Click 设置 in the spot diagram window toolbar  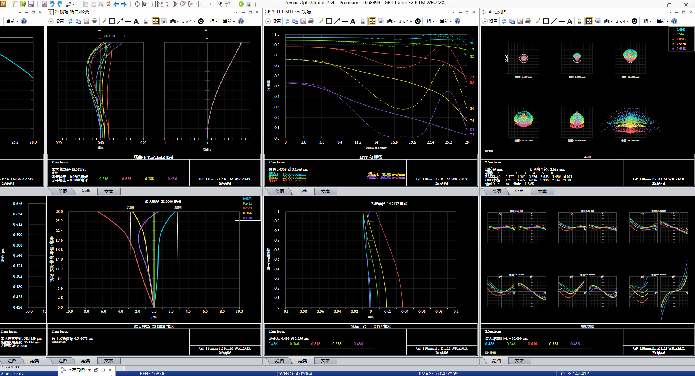pyautogui.click(x=493, y=21)
